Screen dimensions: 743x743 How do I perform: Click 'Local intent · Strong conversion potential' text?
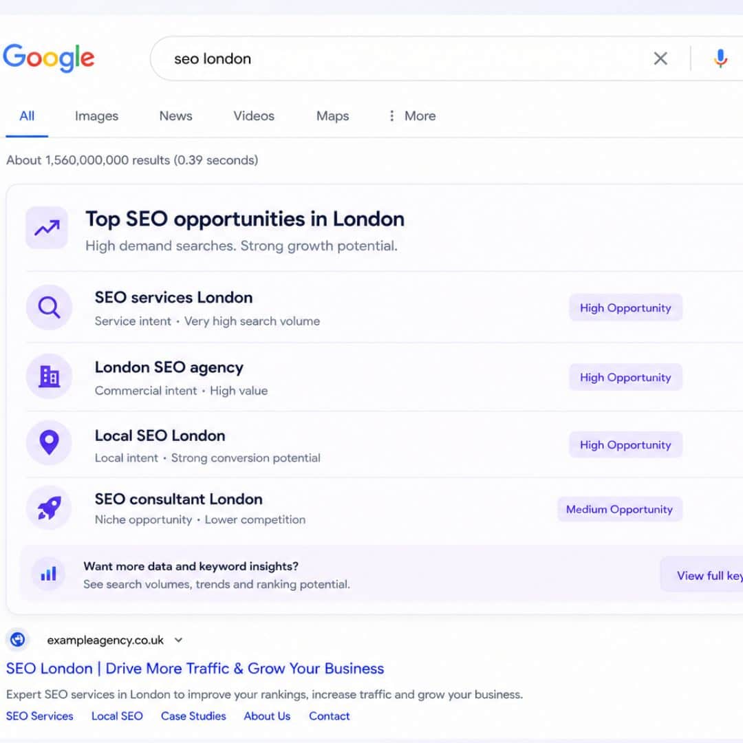click(x=208, y=458)
